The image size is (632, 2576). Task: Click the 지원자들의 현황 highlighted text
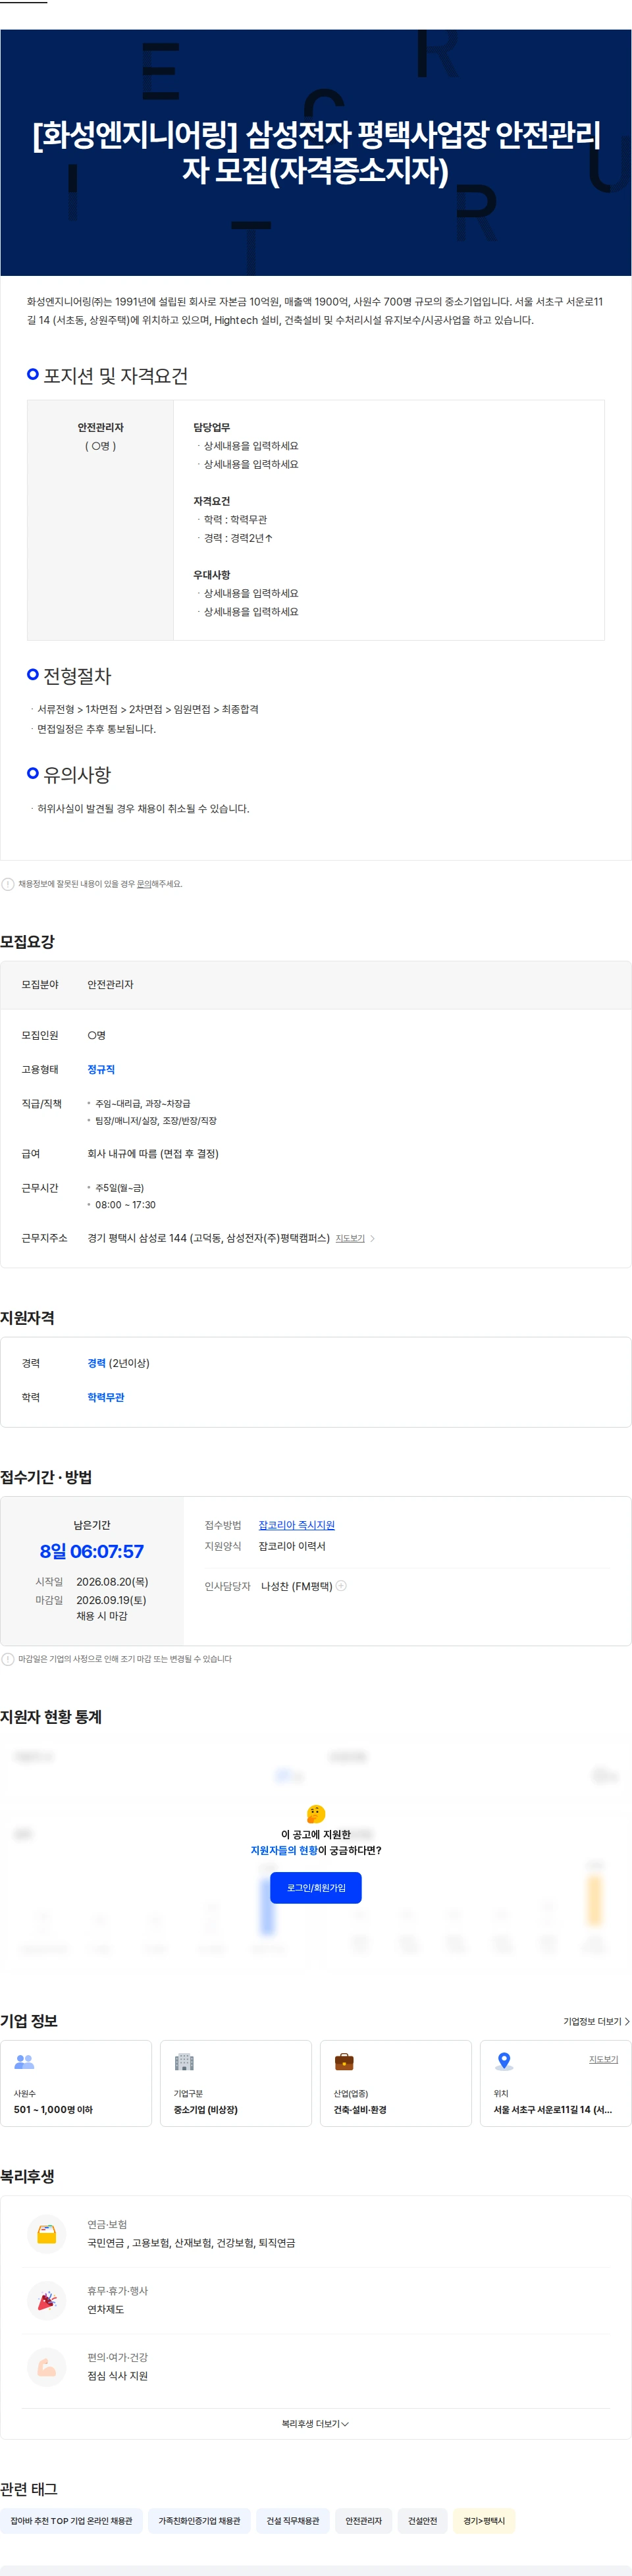(284, 1851)
